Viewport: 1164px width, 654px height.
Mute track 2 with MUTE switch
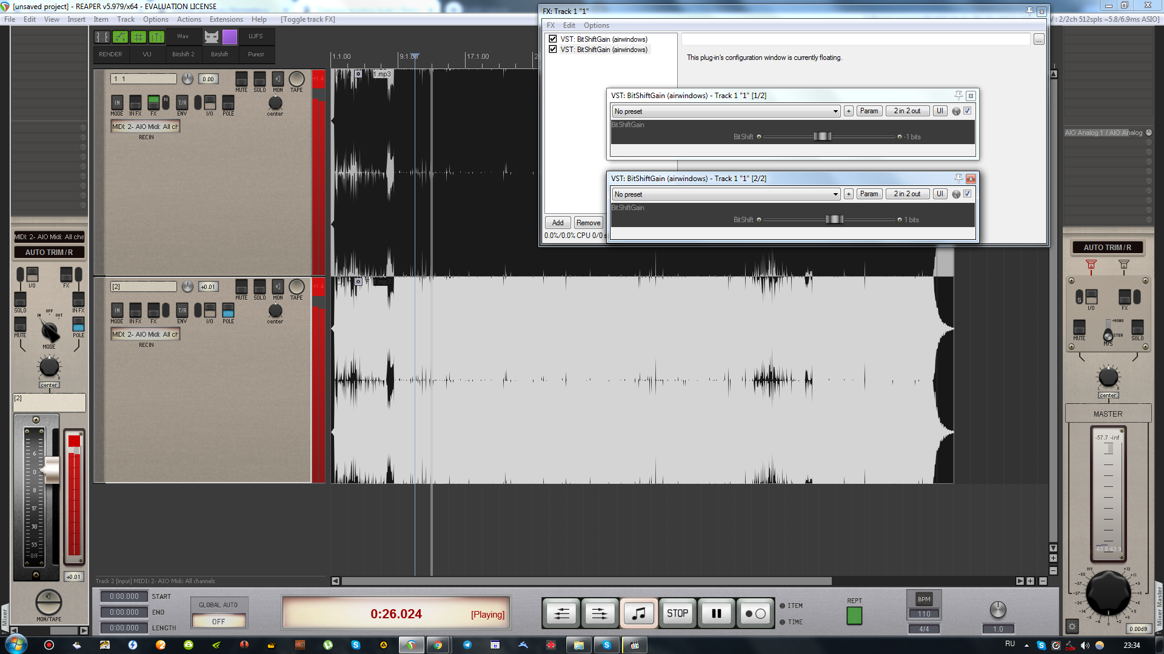(241, 287)
